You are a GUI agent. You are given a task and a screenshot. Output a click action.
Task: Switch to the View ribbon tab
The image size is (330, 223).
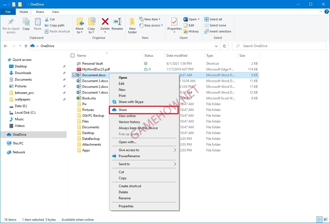pos(55,12)
